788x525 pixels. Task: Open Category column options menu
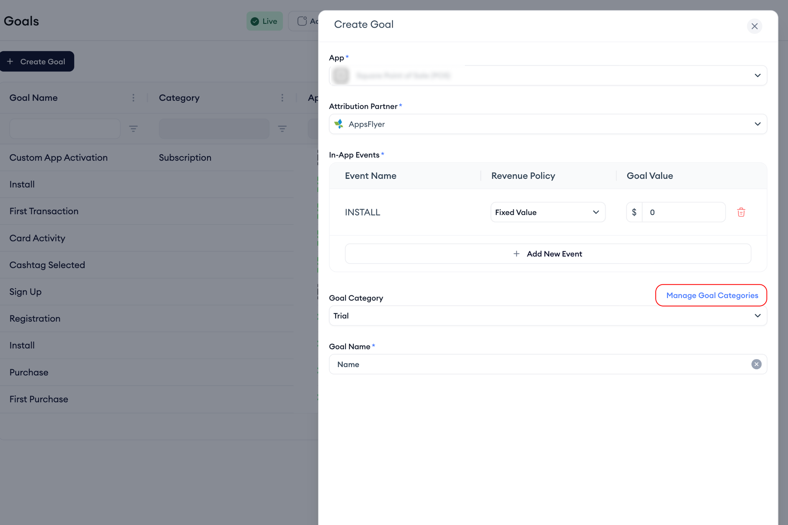[x=282, y=98]
